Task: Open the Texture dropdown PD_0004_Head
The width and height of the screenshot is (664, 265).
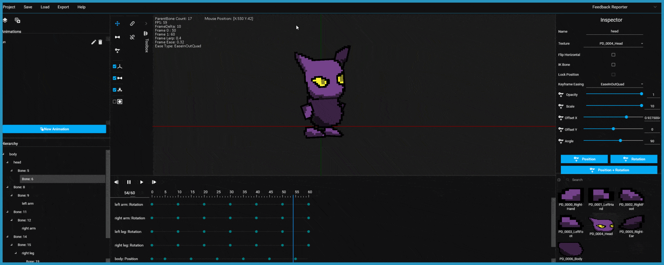Action: click(613, 43)
